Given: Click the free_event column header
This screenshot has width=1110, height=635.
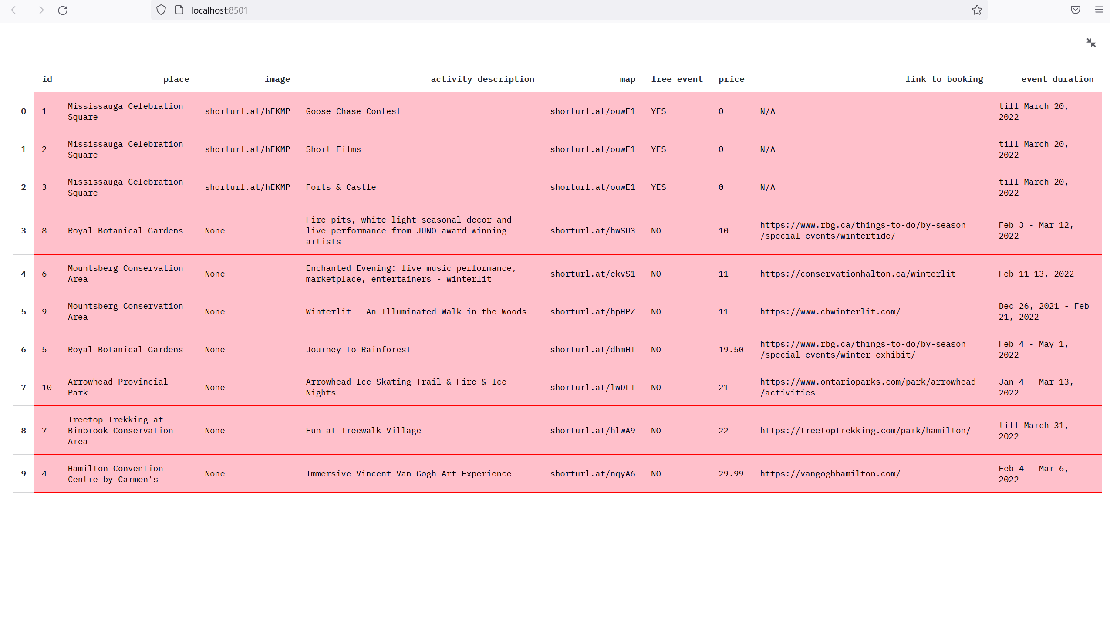Looking at the screenshot, I should [x=677, y=79].
